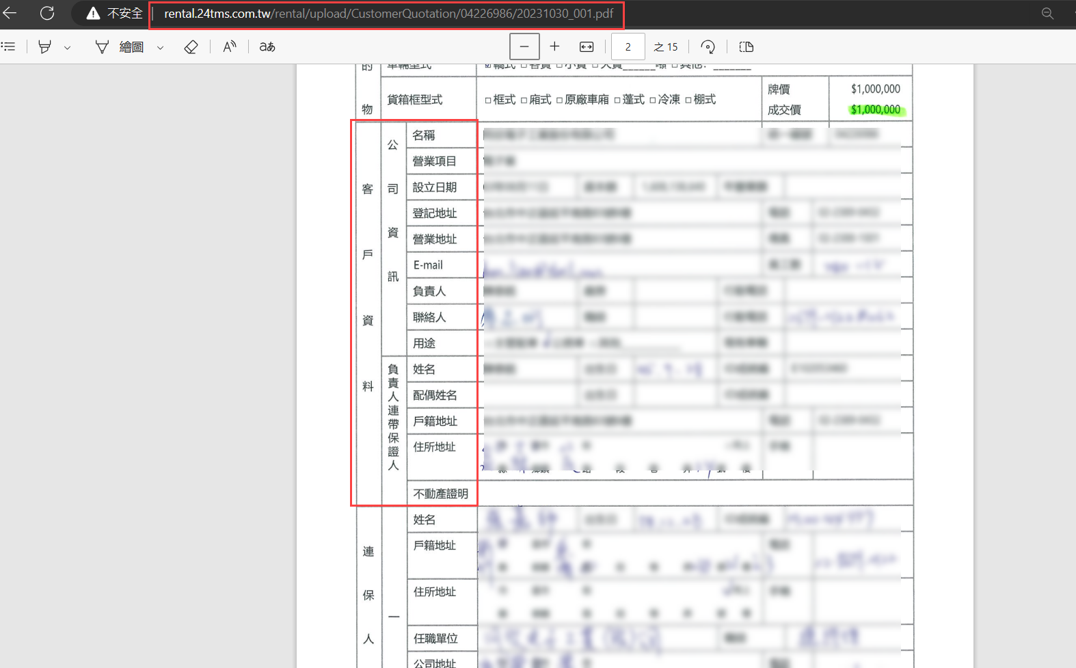Image resolution: width=1076 pixels, height=668 pixels.
Task: Click the 戶籍地址 label below 配偶姓名
Action: (435, 421)
